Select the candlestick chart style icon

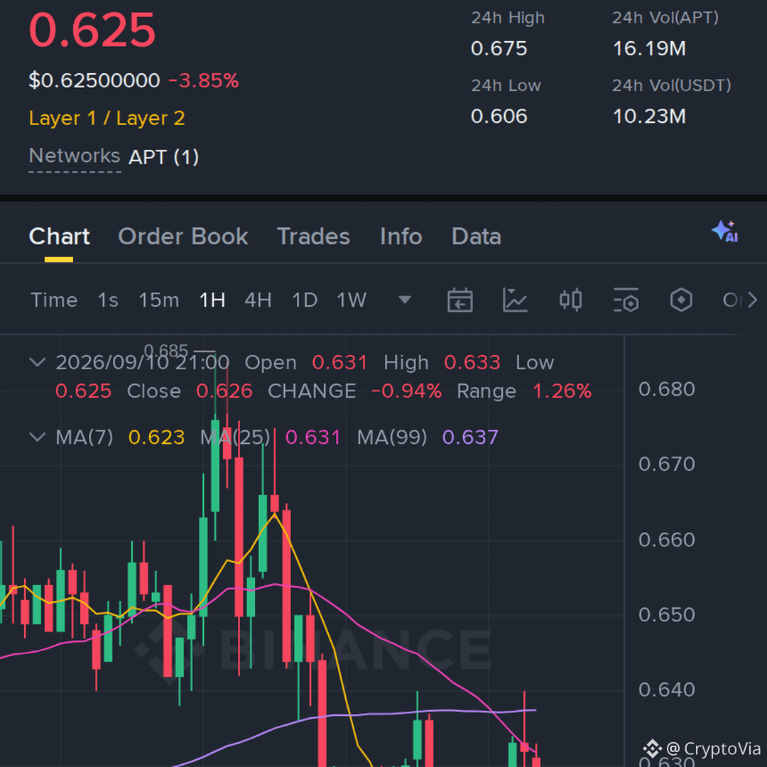click(570, 300)
